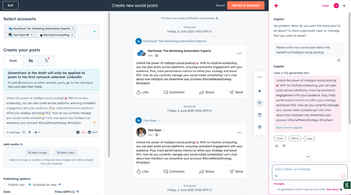This screenshot has width=351, height=195.
Task: Switch to the X post tab
Action: point(47,61)
